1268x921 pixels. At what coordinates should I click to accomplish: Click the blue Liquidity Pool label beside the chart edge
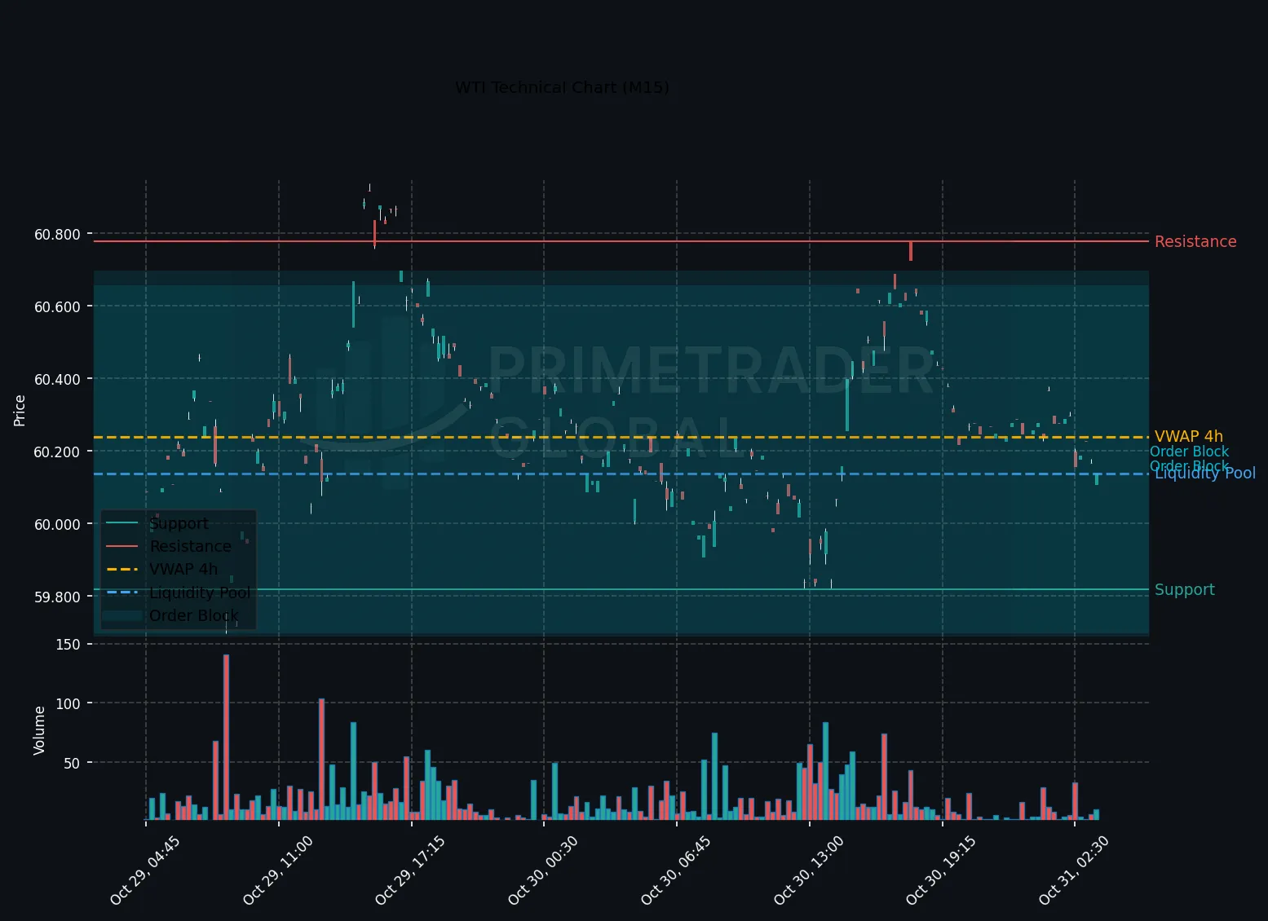pos(1205,474)
